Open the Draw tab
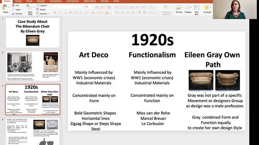The height and width of the screenshot is (145, 259). coord(30,1)
